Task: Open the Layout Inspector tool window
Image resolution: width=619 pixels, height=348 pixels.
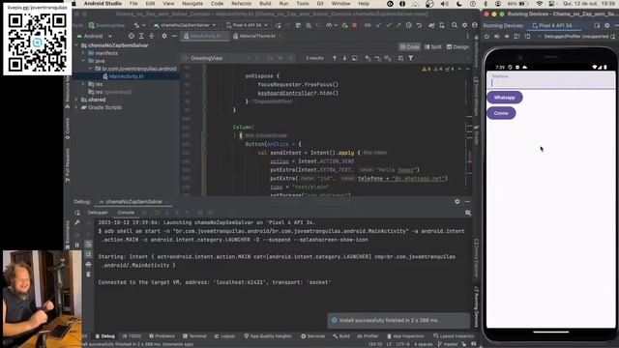Action: coord(454,336)
